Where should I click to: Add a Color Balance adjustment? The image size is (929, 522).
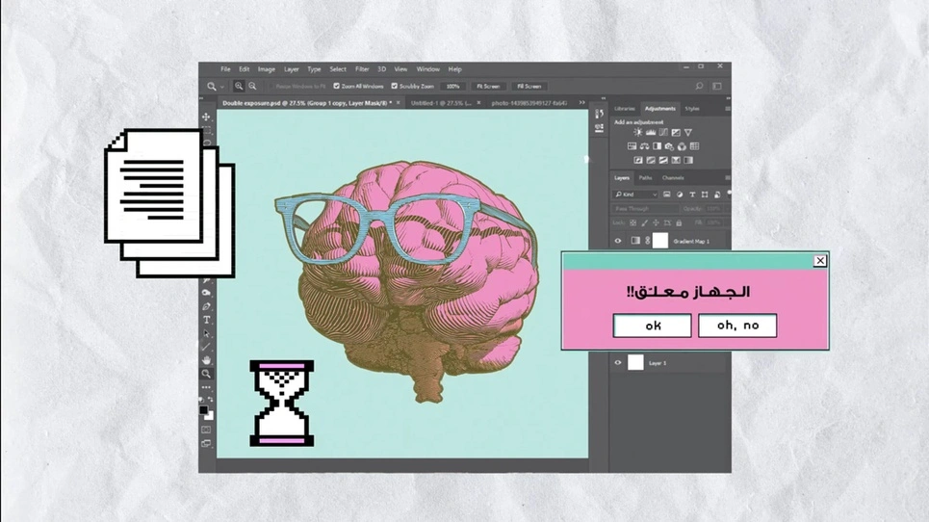645,146
